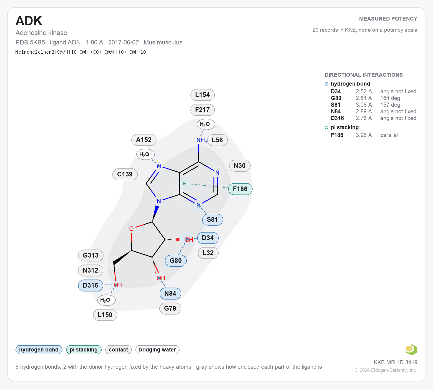Click contact residue N312
433x389 pixels.
[90, 270]
